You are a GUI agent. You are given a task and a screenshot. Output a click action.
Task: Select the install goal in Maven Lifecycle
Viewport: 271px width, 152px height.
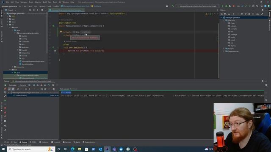coord(233,40)
